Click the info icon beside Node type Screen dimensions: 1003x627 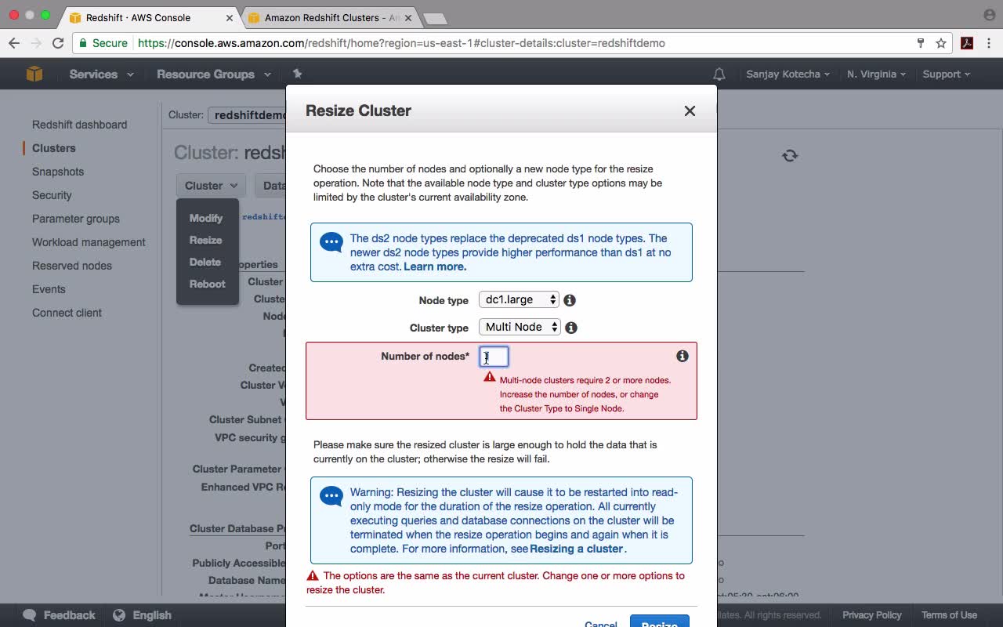570,300
